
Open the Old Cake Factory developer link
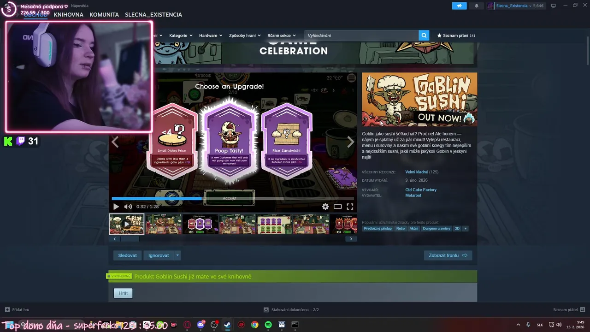point(421,190)
